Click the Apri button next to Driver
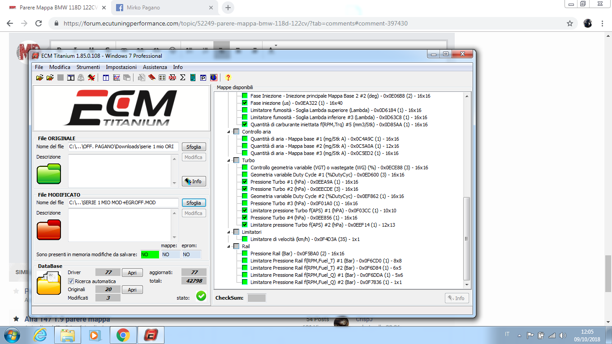The image size is (612, 344). pyautogui.click(x=132, y=272)
